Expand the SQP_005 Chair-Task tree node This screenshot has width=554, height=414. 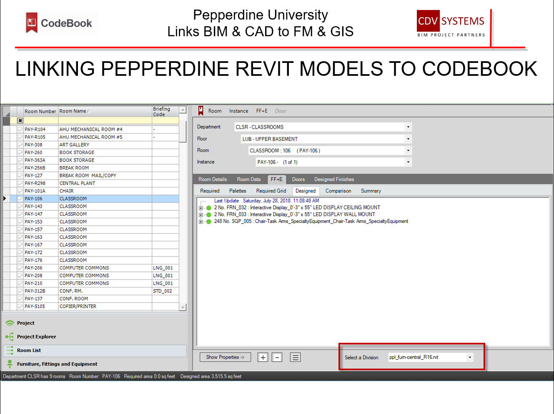pos(201,222)
